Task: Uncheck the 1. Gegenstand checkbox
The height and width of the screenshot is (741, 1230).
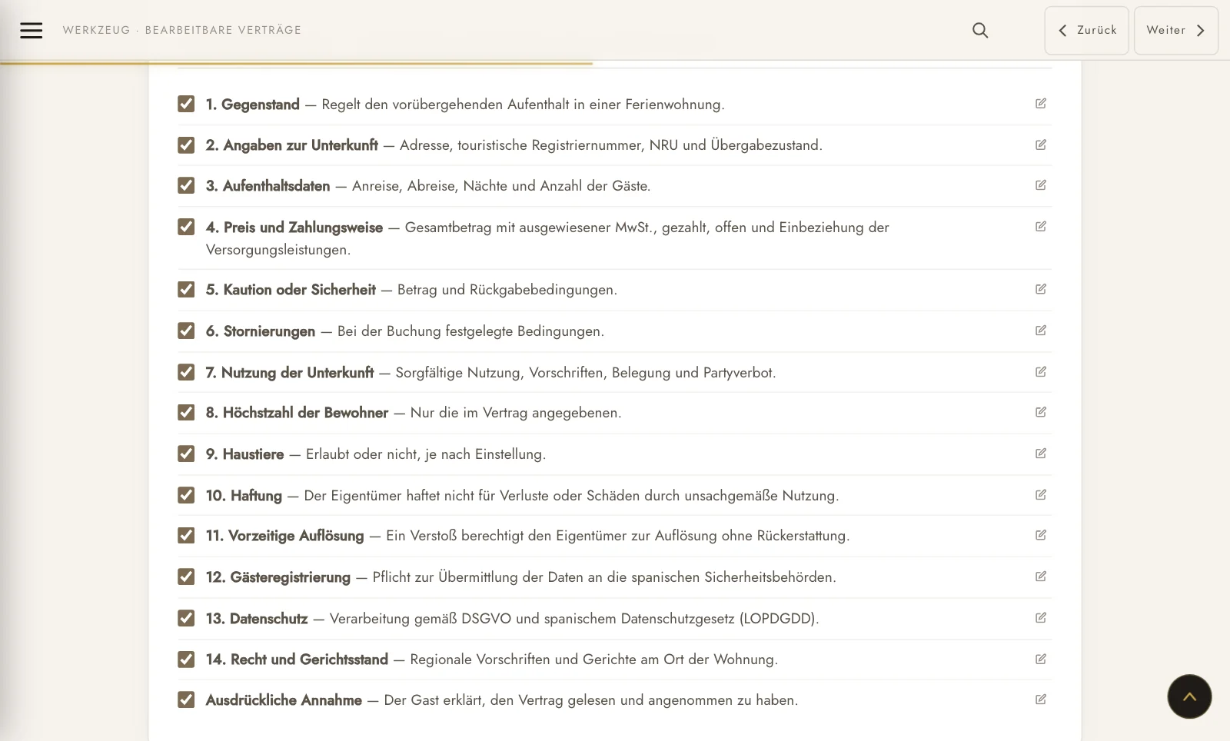Action: (x=186, y=104)
